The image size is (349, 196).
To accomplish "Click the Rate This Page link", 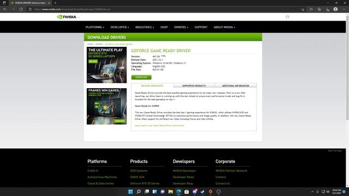I will coord(334,151).
